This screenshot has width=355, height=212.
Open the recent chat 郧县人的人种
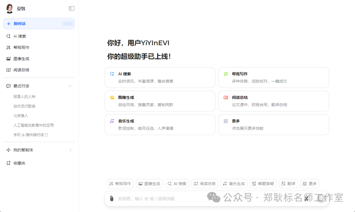point(24,97)
